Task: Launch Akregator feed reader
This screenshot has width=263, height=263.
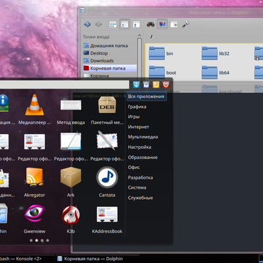Action: coord(34,182)
